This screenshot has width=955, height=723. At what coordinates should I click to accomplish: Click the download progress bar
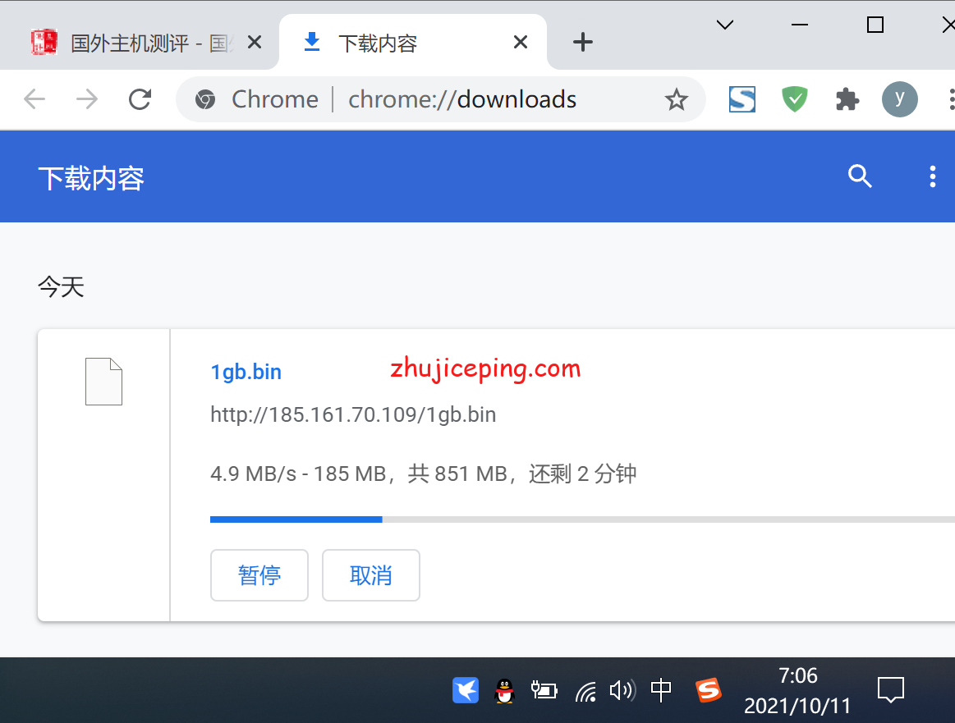(x=582, y=519)
